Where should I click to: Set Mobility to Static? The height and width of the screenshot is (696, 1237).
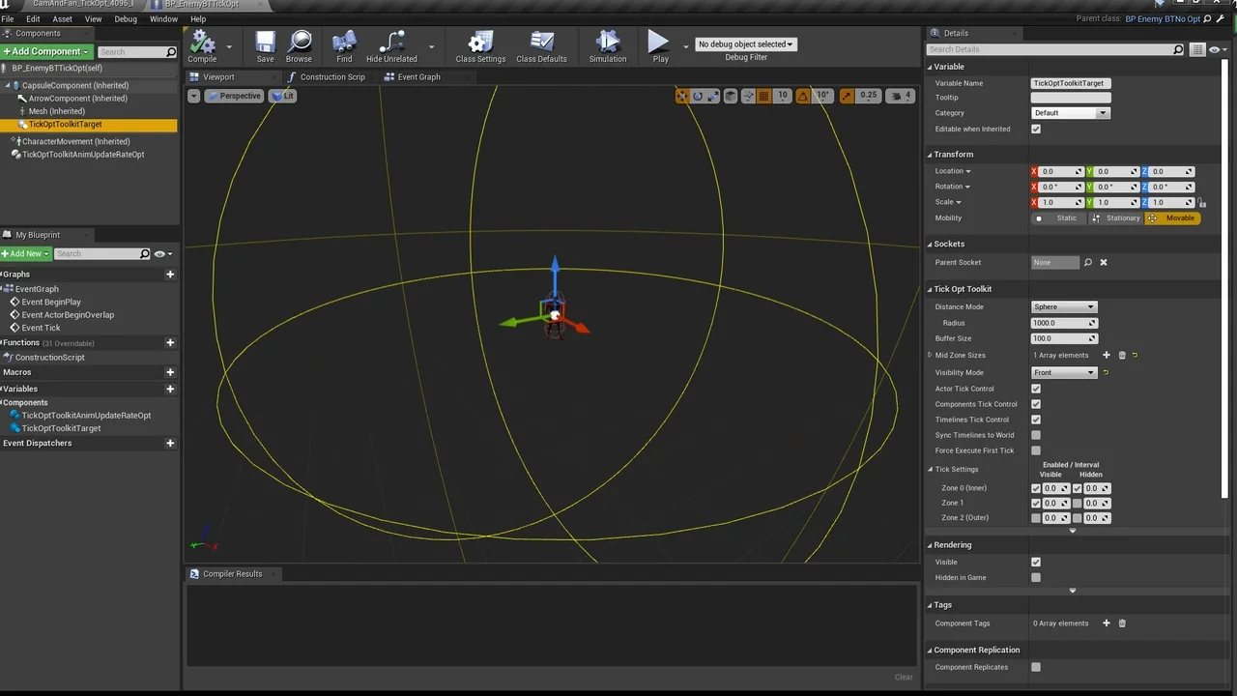[1059, 218]
